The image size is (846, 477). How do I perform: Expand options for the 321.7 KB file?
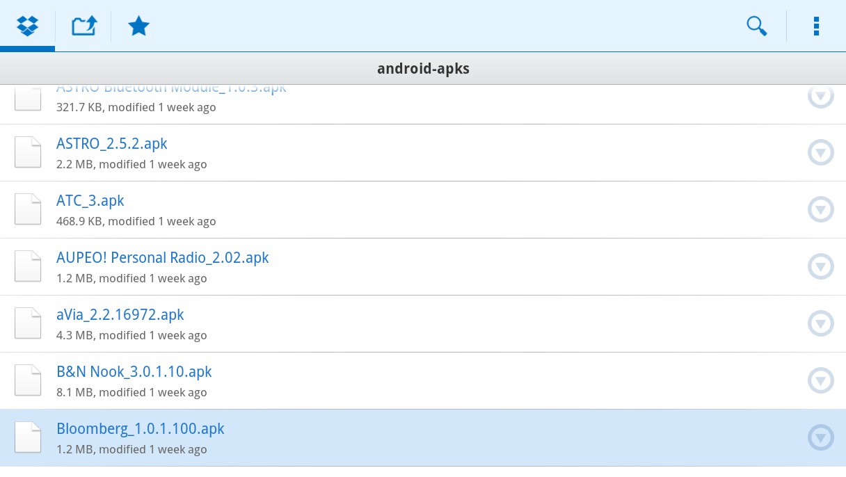click(x=821, y=97)
